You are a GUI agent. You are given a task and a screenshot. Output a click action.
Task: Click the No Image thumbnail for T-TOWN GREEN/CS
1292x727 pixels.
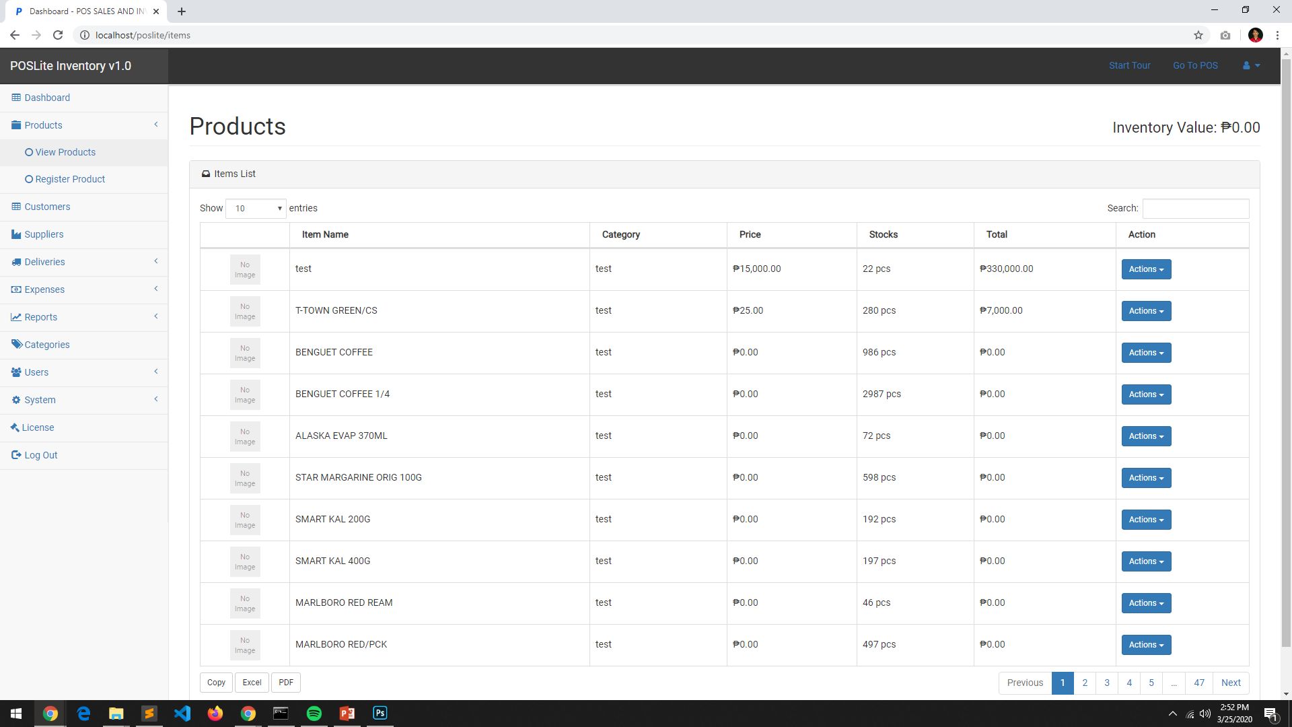tap(245, 311)
